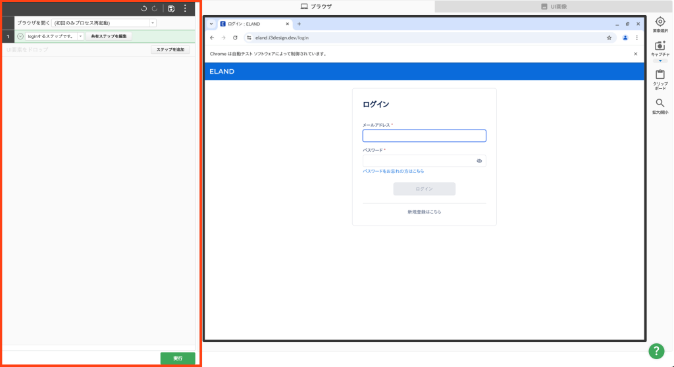The height and width of the screenshot is (367, 674).
Task: Expand the dropdown arrow under キャプチャ
Action: pyautogui.click(x=660, y=61)
